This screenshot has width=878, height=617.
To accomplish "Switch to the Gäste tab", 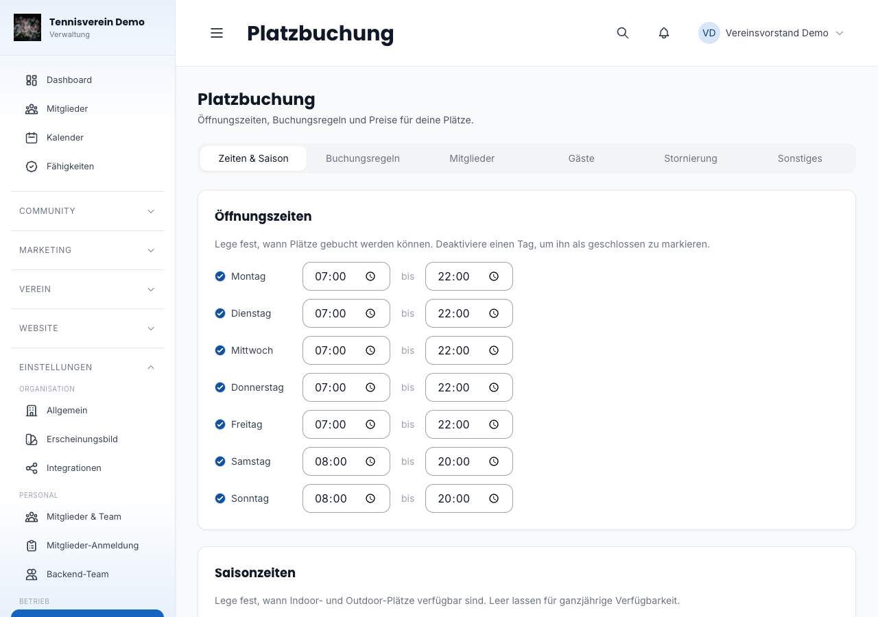I will click(582, 158).
